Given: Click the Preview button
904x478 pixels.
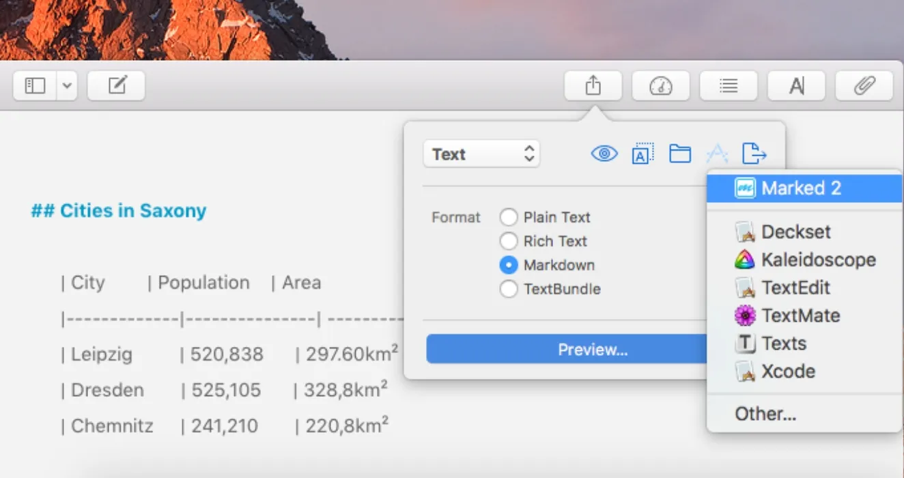Looking at the screenshot, I should click(x=591, y=349).
